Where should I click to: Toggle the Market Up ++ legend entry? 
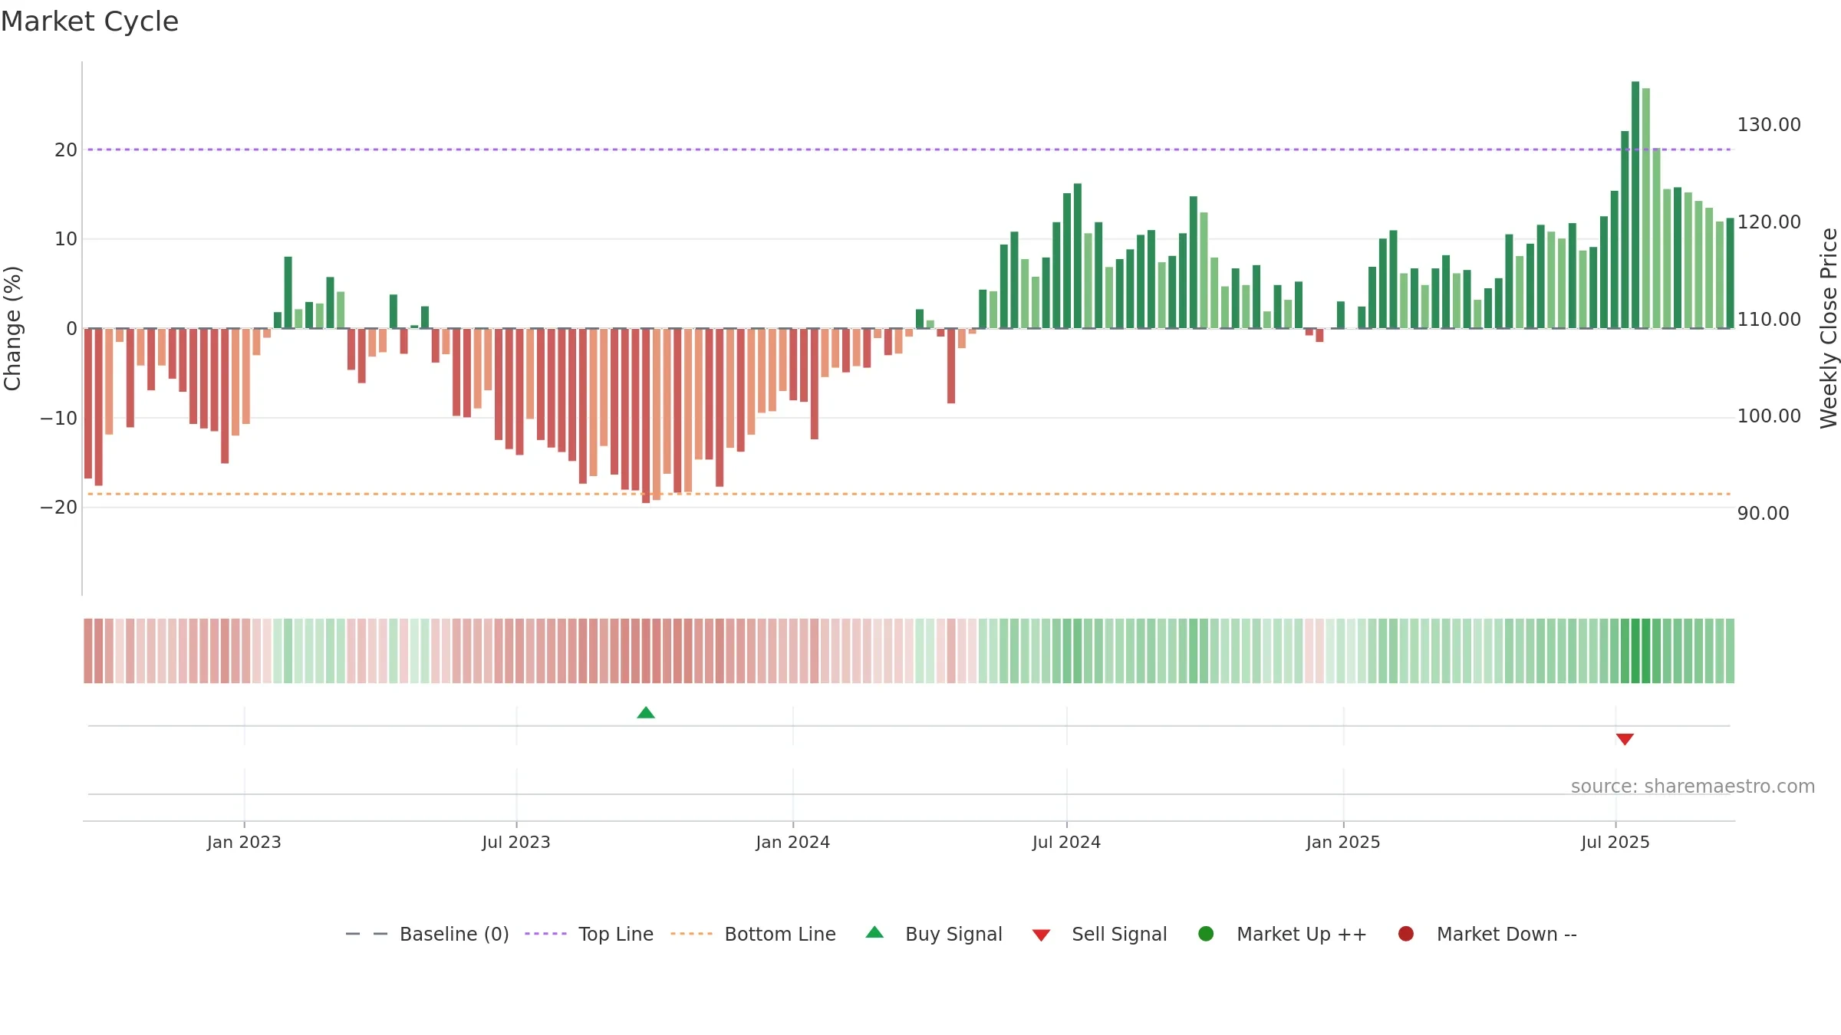[1282, 934]
